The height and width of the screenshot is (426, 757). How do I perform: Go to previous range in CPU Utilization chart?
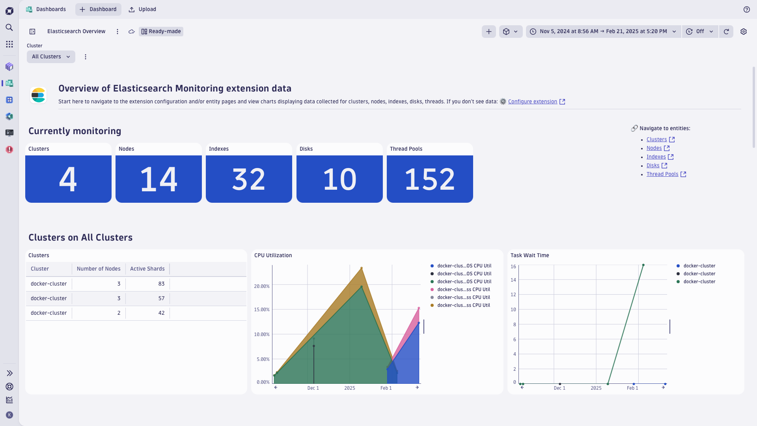click(276, 388)
